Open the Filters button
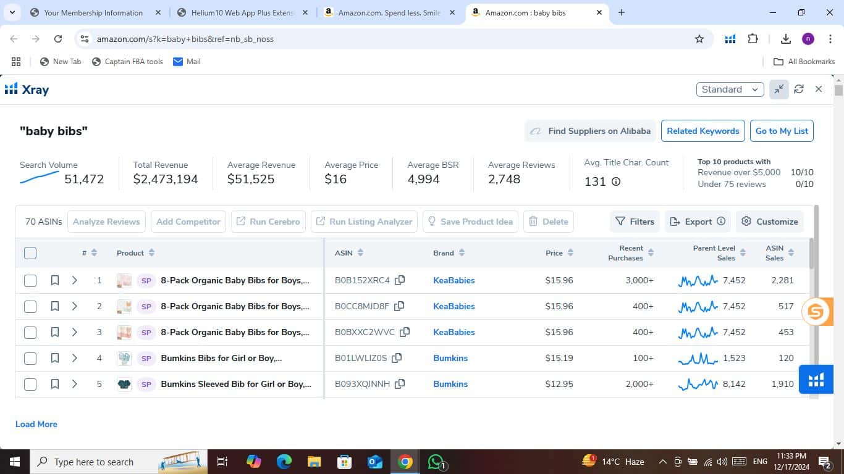 click(635, 222)
